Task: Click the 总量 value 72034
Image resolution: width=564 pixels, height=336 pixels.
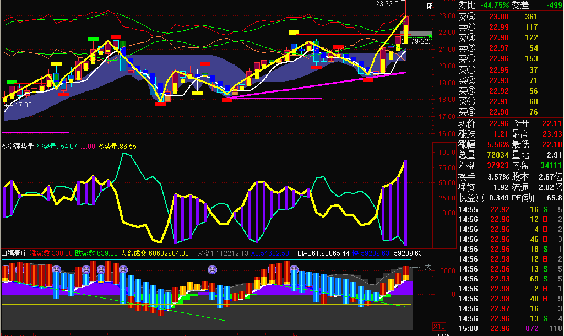Action: [498, 155]
